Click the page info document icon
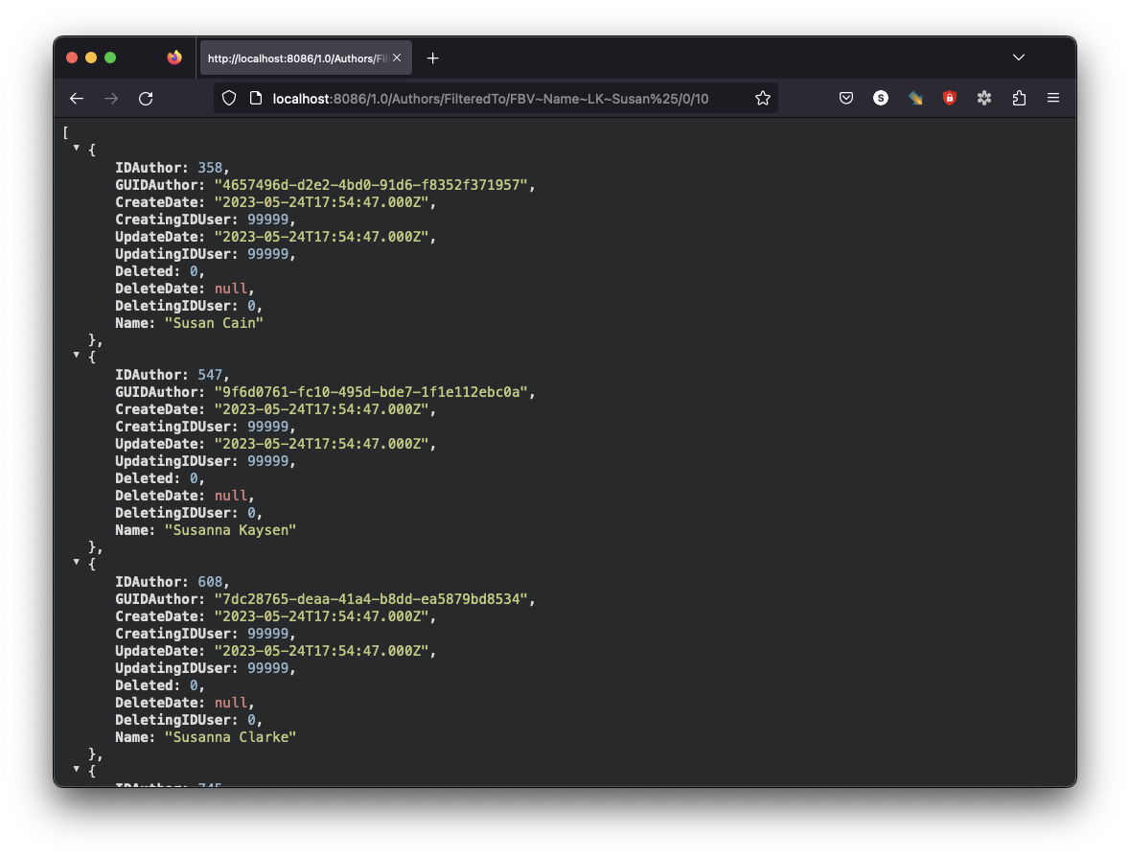 255,99
